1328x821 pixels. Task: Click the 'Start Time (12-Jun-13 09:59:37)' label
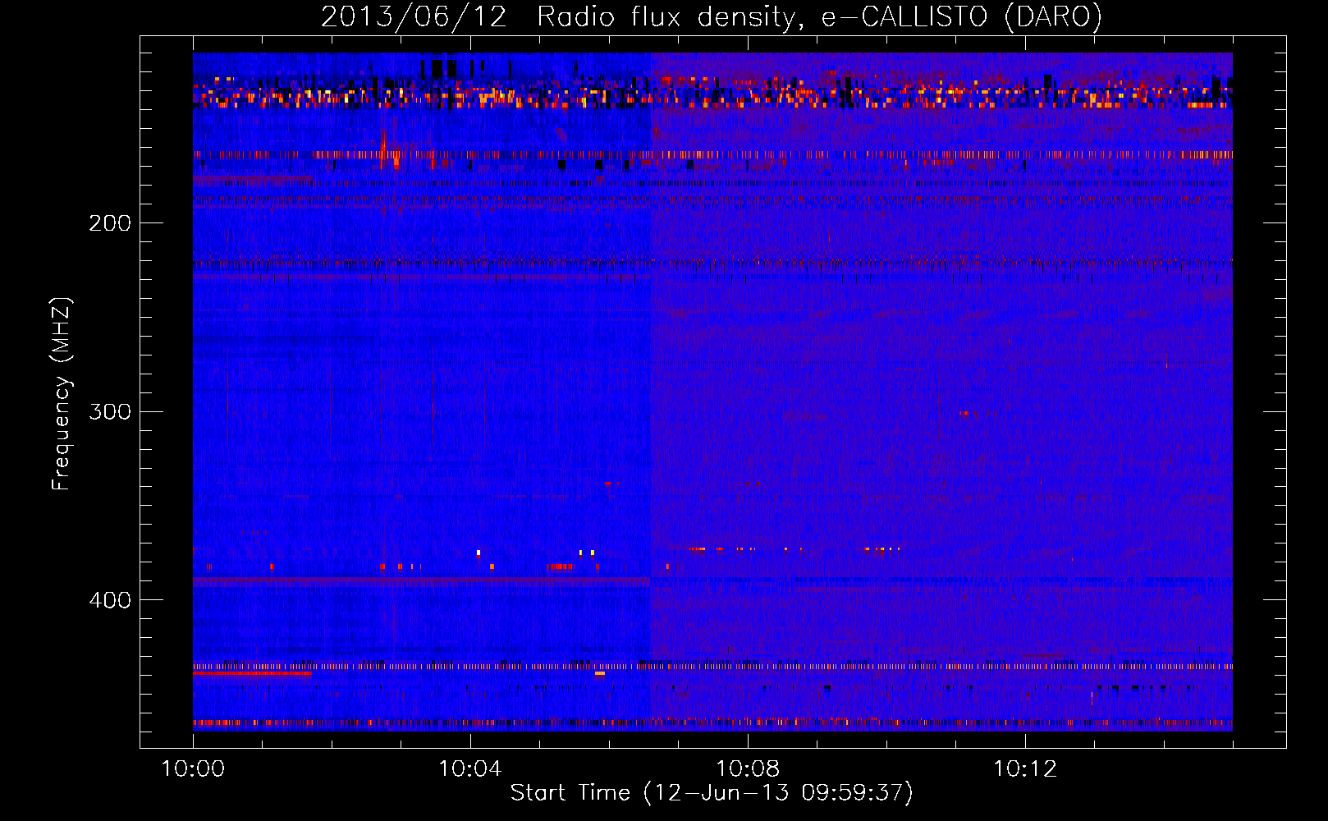(x=712, y=793)
